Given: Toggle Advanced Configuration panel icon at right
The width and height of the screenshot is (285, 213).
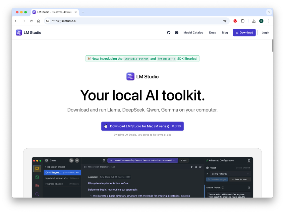Looking at the screenshot, I should [249, 160].
